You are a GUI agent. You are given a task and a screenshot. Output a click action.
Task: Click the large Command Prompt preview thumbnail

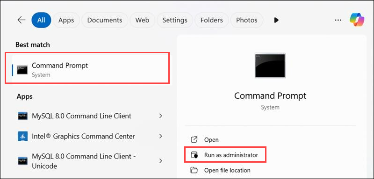tap(270, 65)
